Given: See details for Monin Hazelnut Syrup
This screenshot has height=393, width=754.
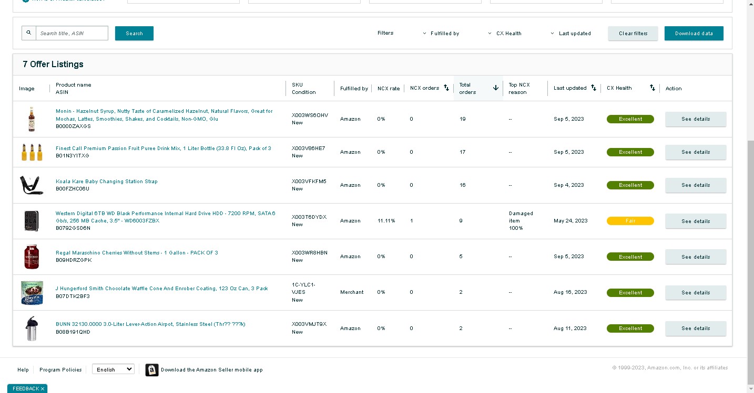Looking at the screenshot, I should point(696,119).
